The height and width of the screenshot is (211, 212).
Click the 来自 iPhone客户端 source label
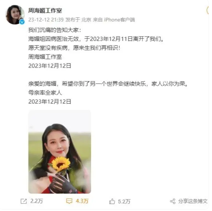[x=114, y=20]
